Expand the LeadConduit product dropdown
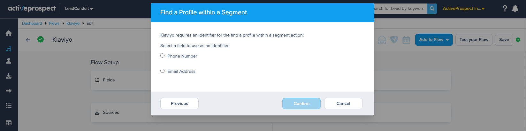Viewport: 526px width, 131px height. 79,9
